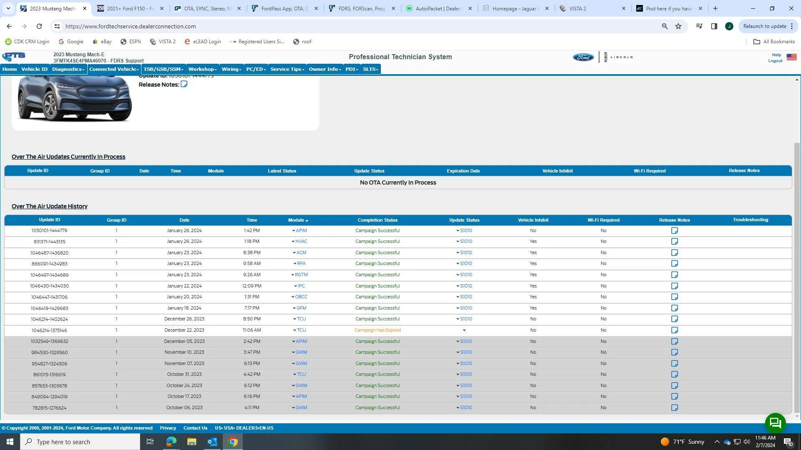Expand the Connected Vehicle menu

[114, 69]
